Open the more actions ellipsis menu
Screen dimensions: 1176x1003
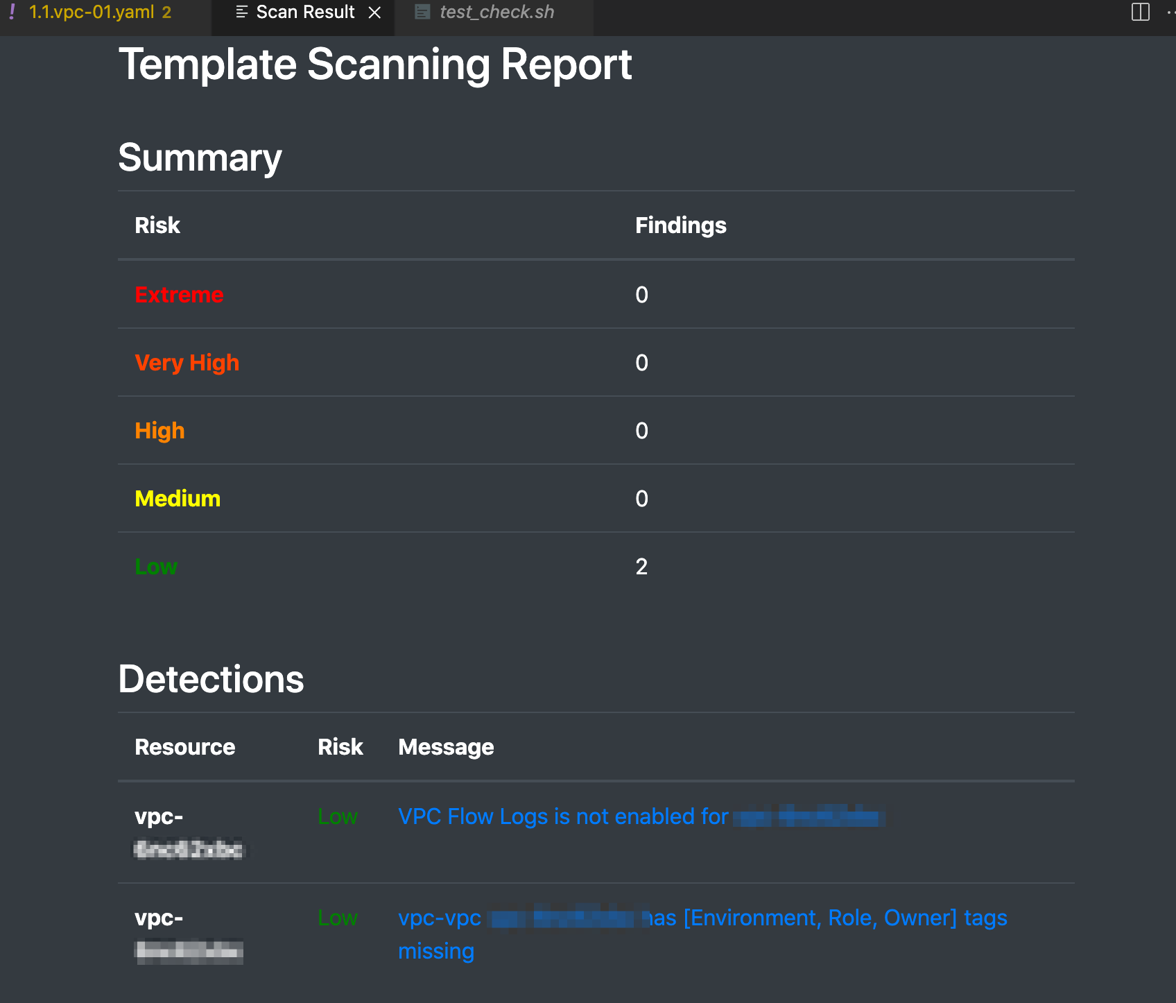(x=1170, y=12)
